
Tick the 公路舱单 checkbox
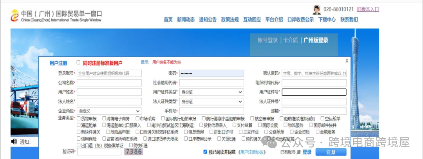266,132
